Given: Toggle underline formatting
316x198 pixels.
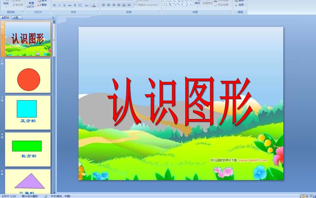Looking at the screenshot, I should (64, 5).
